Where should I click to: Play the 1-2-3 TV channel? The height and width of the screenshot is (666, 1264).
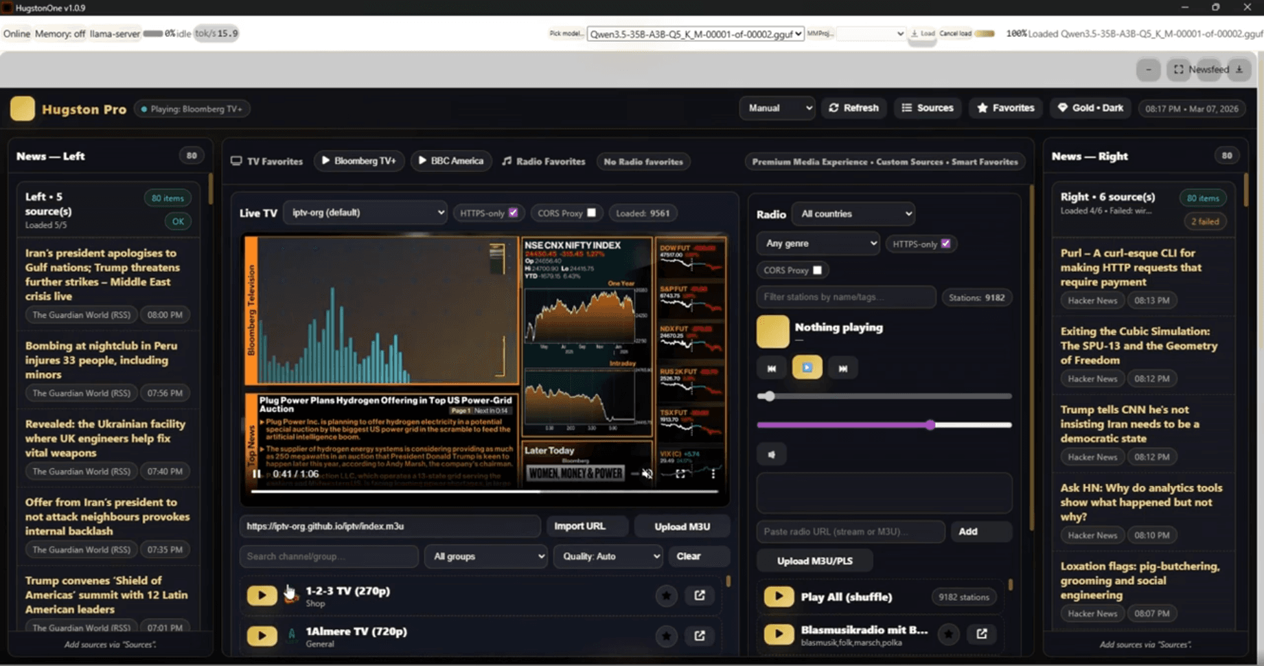pos(262,595)
